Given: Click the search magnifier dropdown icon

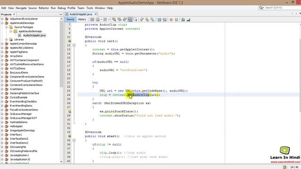Looking at the screenshot, I should point(261,8).
